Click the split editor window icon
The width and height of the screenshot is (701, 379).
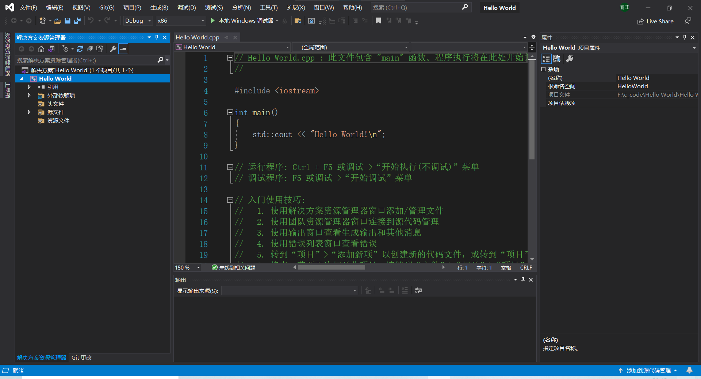pyautogui.click(x=532, y=47)
